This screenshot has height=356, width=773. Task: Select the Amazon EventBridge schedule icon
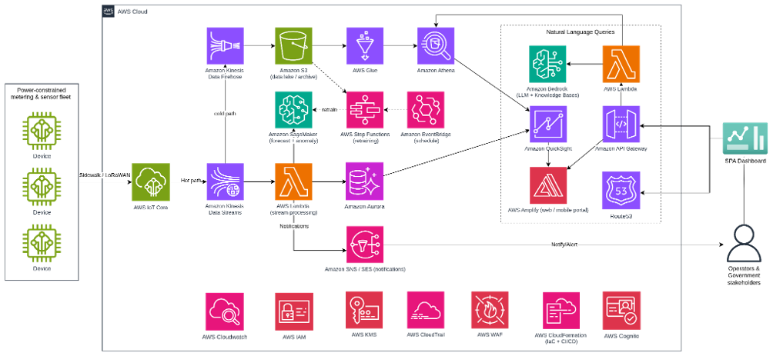click(427, 110)
